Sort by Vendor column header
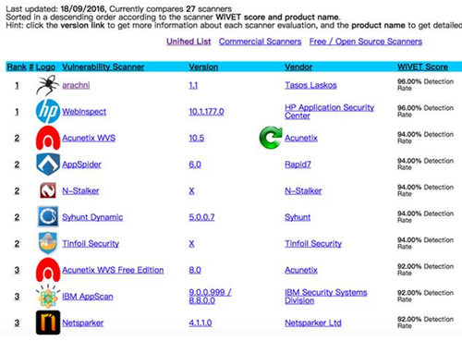 pos(298,67)
